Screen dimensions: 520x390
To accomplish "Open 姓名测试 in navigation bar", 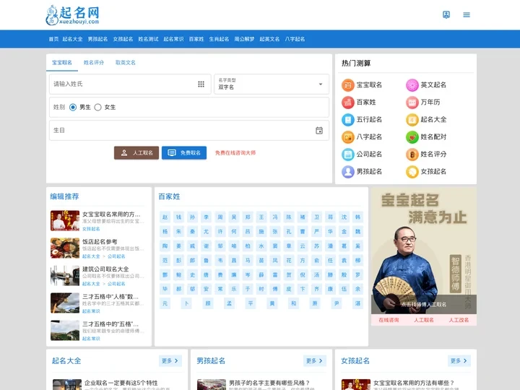I will click(148, 39).
